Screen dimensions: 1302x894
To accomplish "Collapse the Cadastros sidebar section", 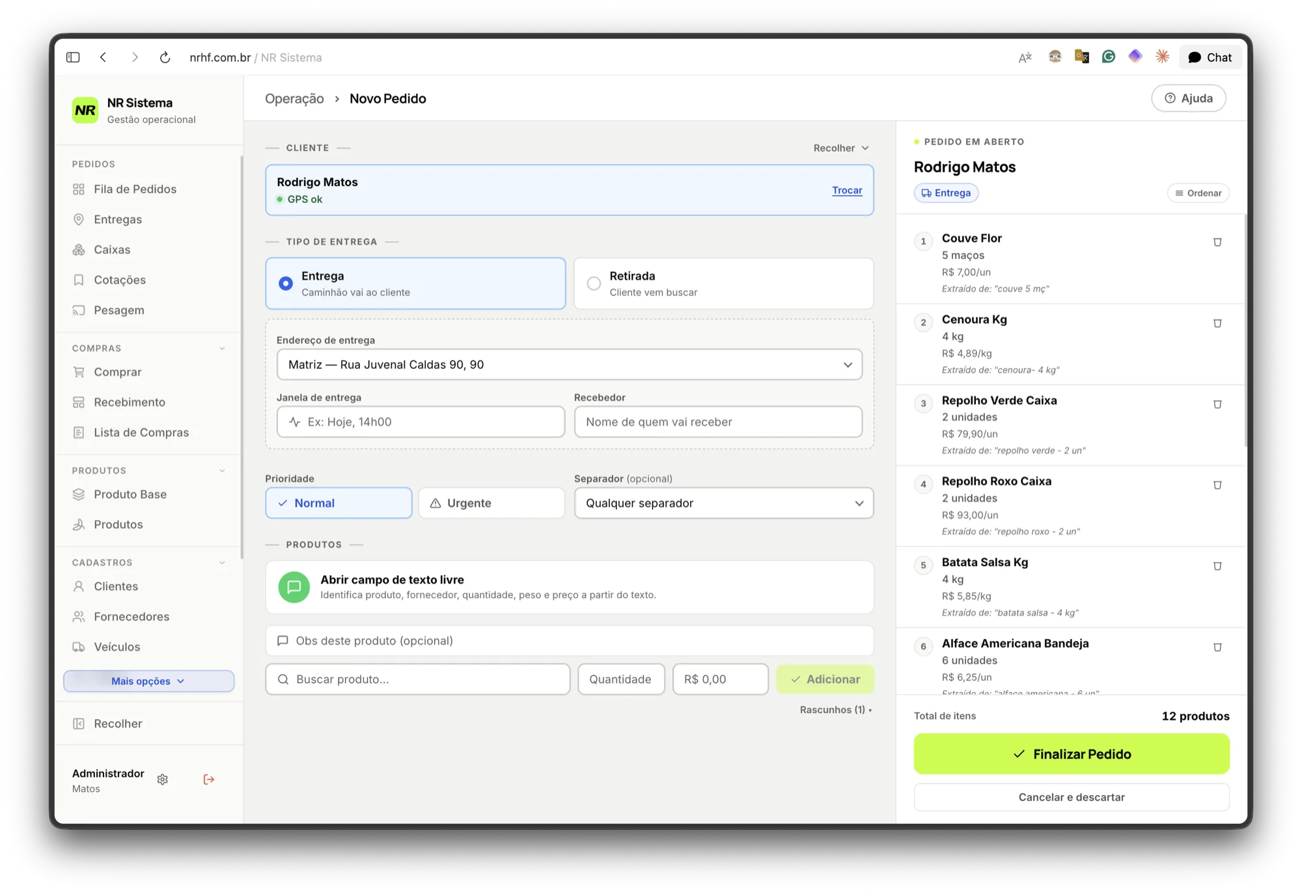I will pos(222,563).
